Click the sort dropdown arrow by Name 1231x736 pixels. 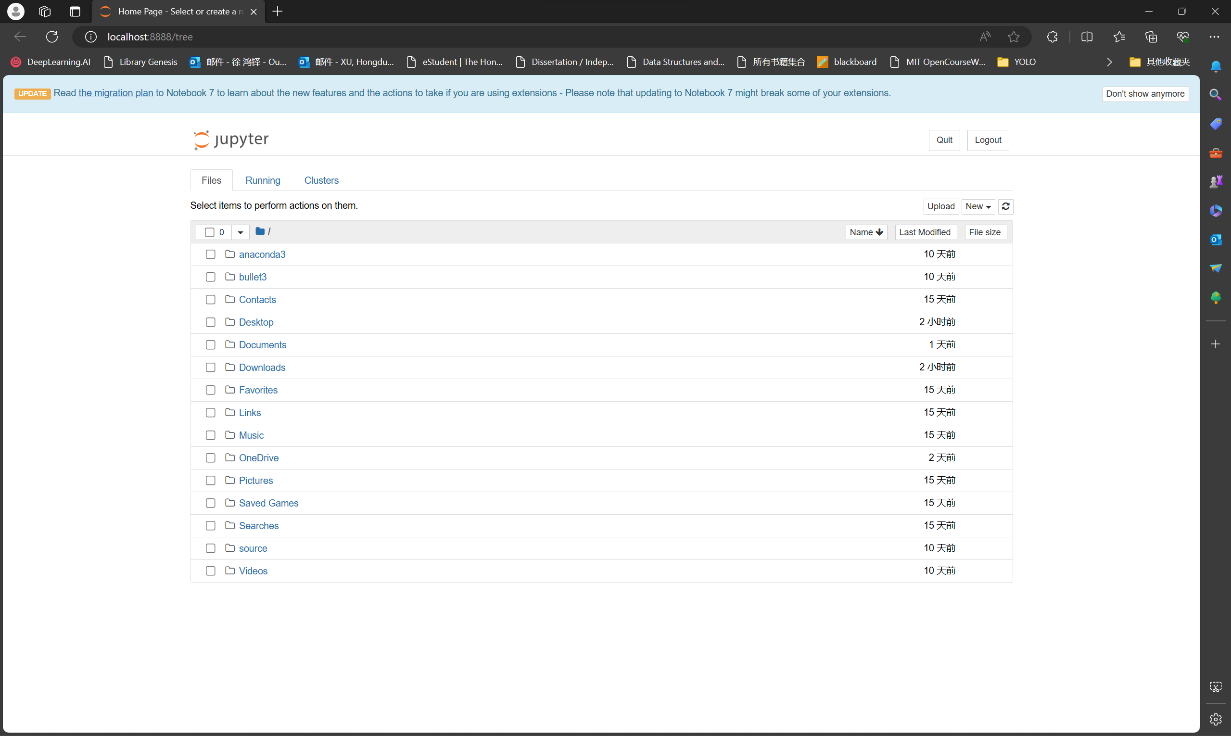tap(880, 231)
